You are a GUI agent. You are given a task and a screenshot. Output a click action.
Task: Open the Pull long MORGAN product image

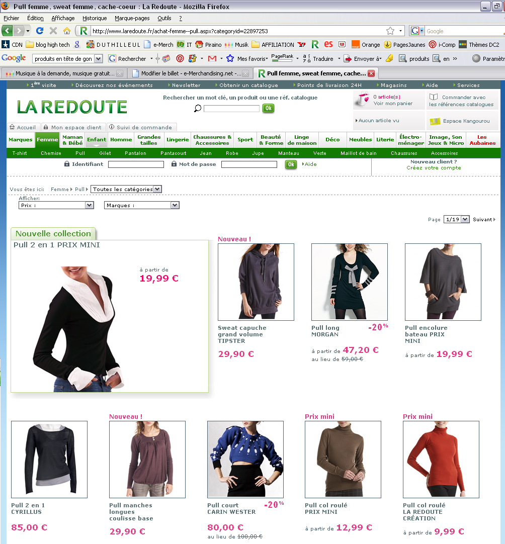pyautogui.click(x=350, y=282)
